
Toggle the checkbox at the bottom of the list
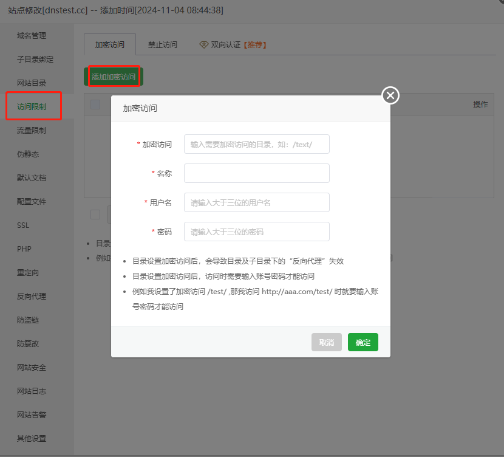[95, 214]
